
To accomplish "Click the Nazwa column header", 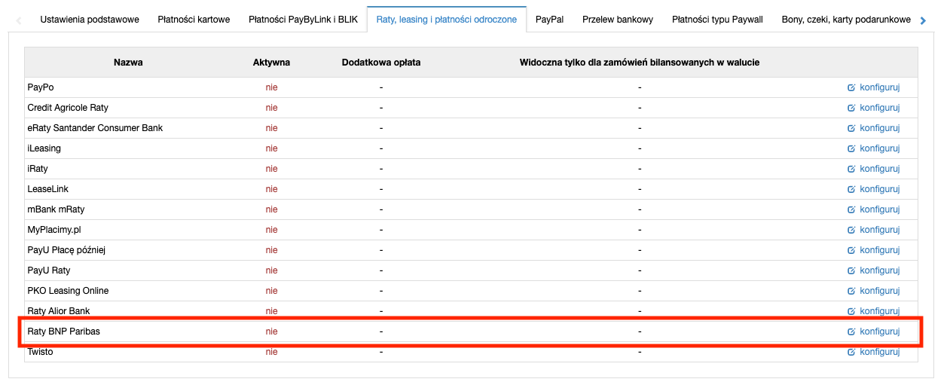I will click(128, 63).
